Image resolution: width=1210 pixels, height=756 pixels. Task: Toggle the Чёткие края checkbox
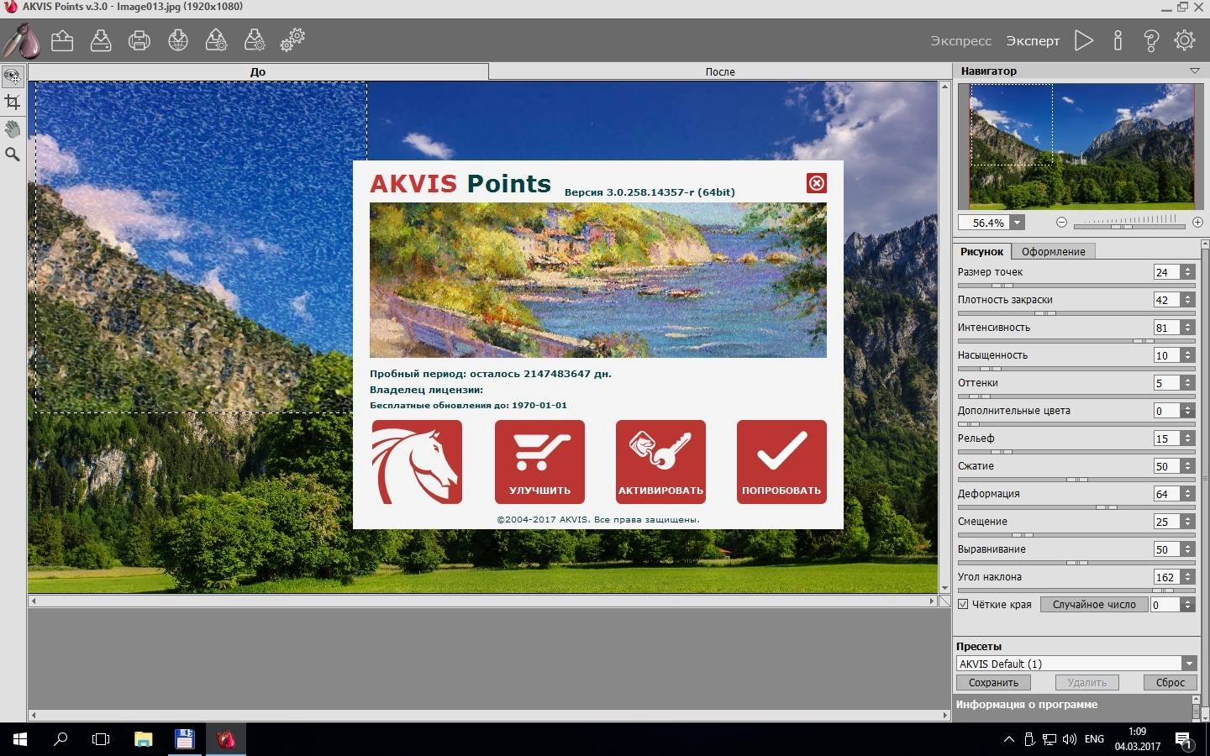[963, 604]
